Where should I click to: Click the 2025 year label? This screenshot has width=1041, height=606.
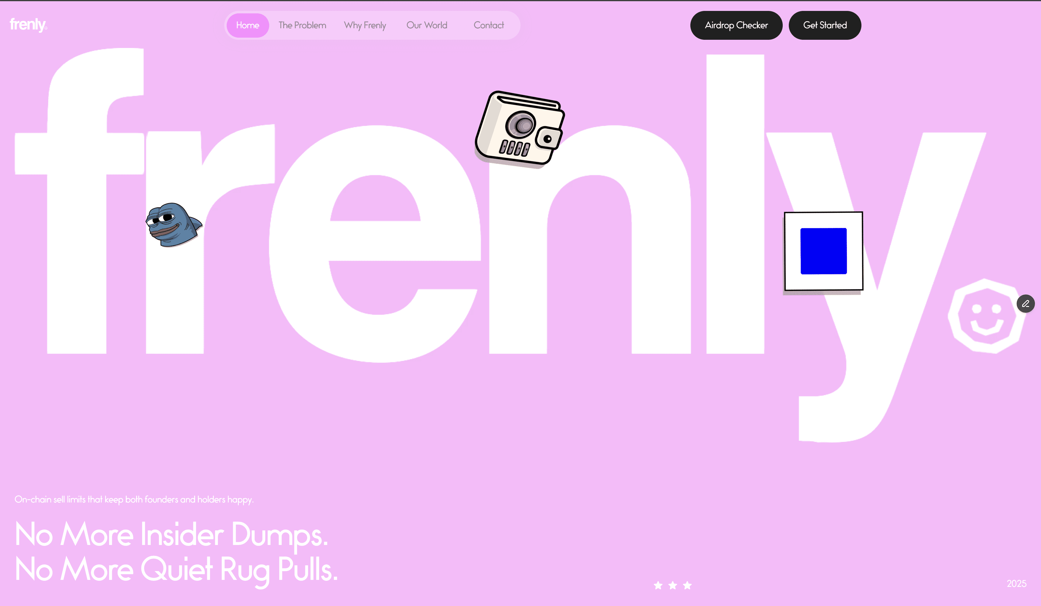click(1016, 583)
